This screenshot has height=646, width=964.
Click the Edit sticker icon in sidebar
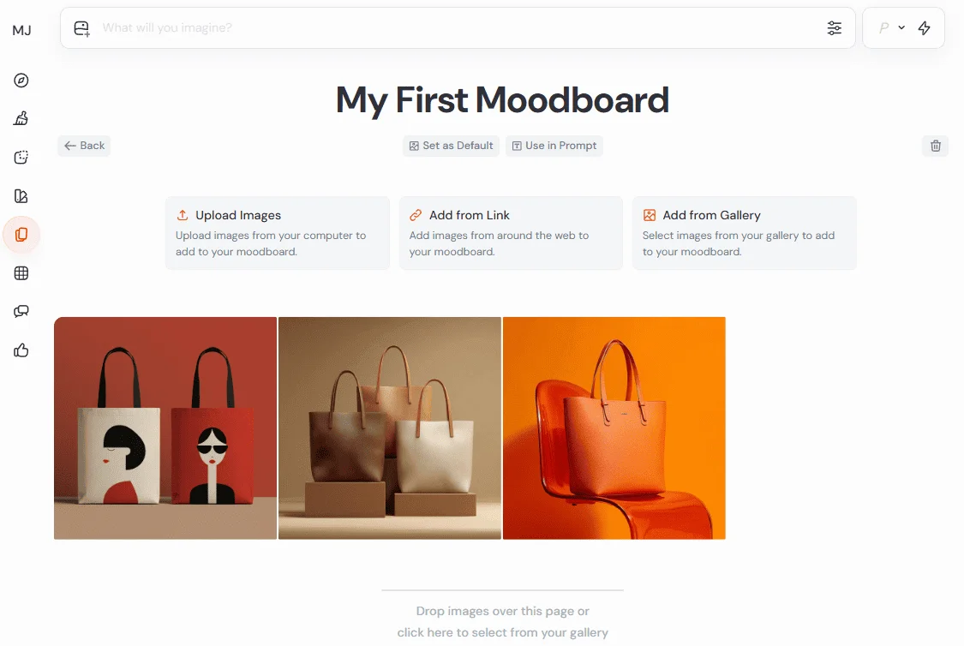point(21,158)
